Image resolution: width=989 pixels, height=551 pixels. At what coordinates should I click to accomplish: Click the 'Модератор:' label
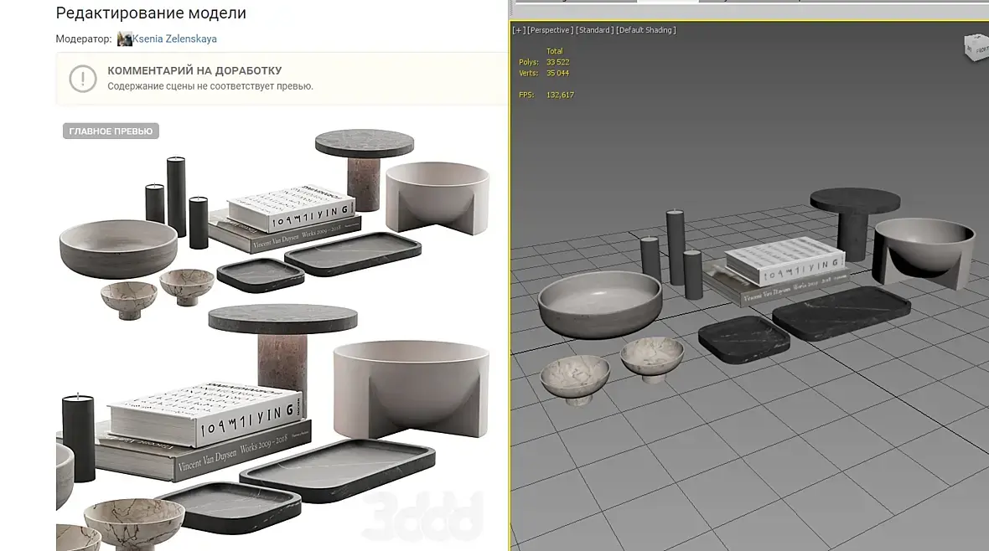(83, 39)
